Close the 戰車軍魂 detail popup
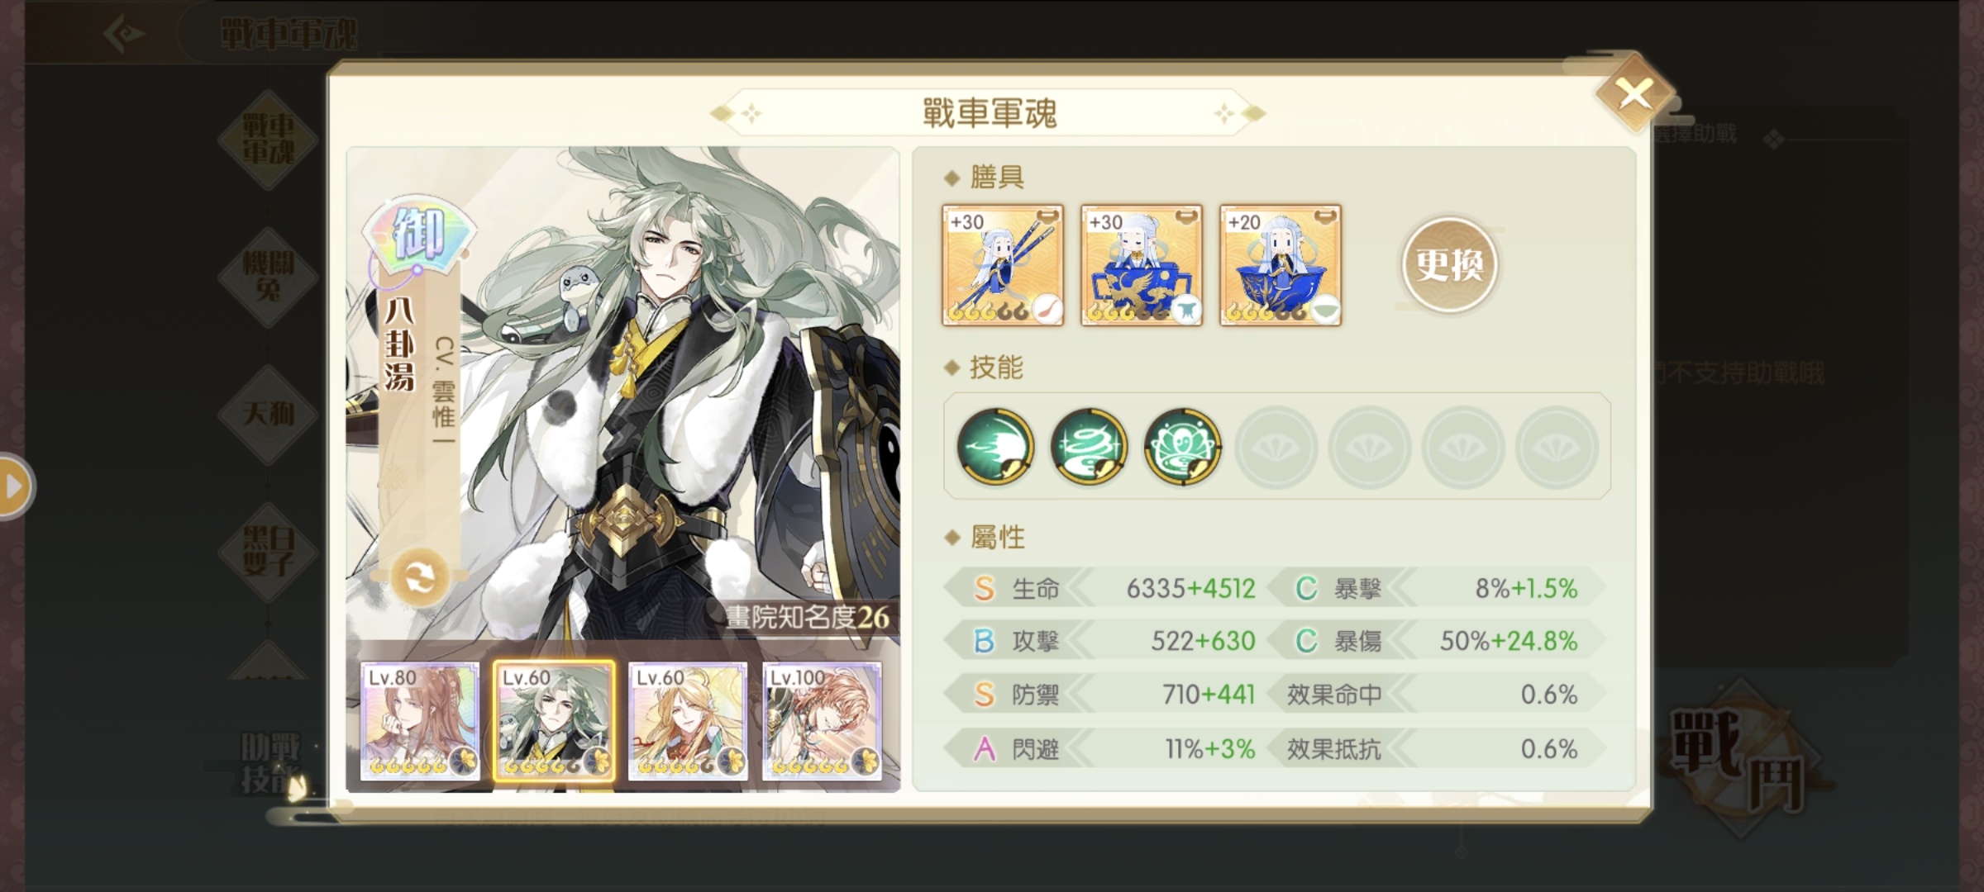Image resolution: width=1984 pixels, height=892 pixels. point(1634,93)
